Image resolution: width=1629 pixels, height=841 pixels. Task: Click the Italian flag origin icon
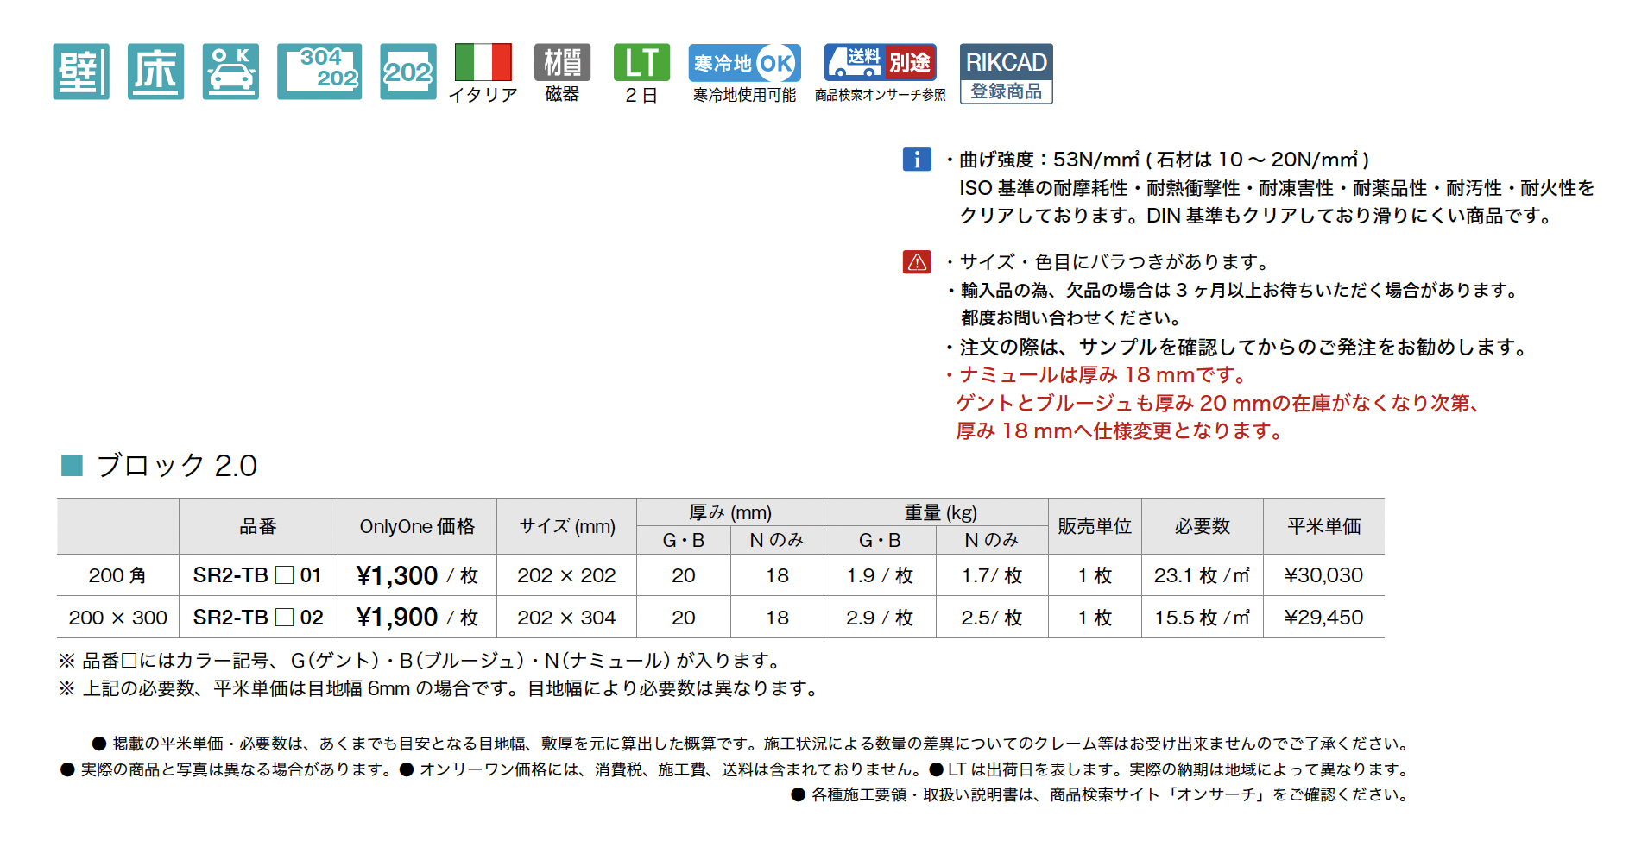[x=483, y=62]
